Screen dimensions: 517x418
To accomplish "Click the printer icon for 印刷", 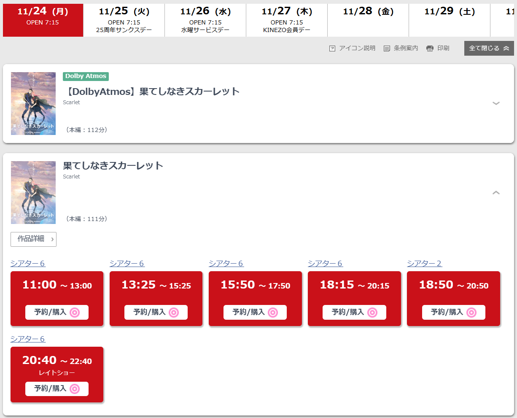I will (x=430, y=49).
